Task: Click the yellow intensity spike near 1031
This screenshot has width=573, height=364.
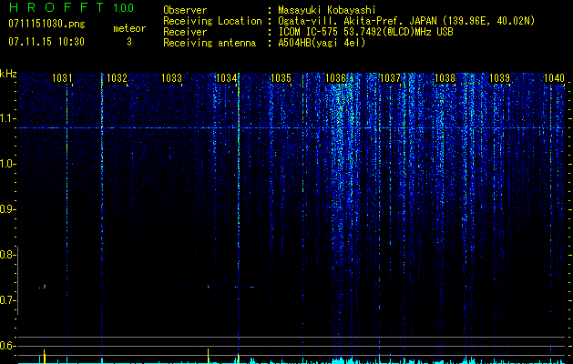Action: (45, 357)
